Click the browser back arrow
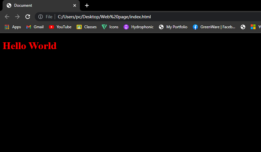261x152 pixels. click(x=7, y=17)
